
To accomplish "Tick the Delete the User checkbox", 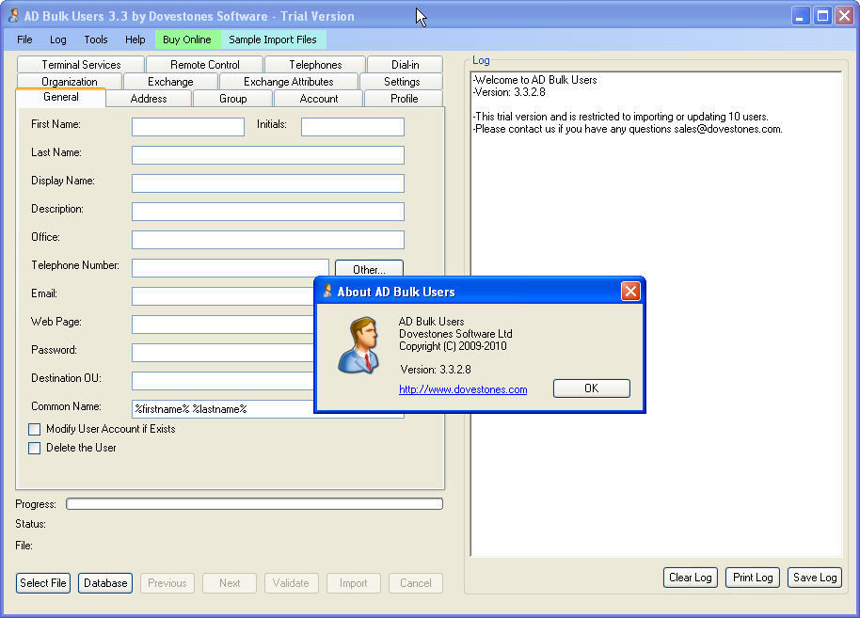I will (34, 448).
